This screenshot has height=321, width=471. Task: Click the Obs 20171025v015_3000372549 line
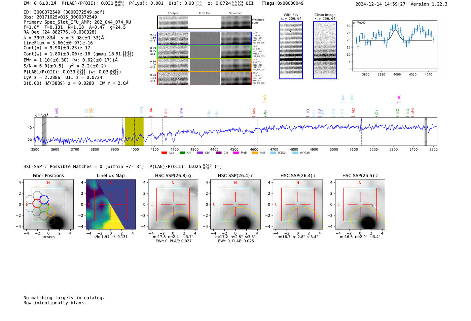pyautogui.click(x=60, y=17)
